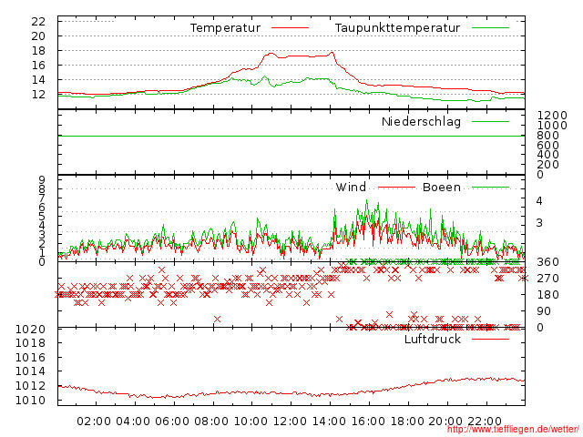Click the 1200 precipitation axis value
583x437 pixels.
[x=552, y=116]
